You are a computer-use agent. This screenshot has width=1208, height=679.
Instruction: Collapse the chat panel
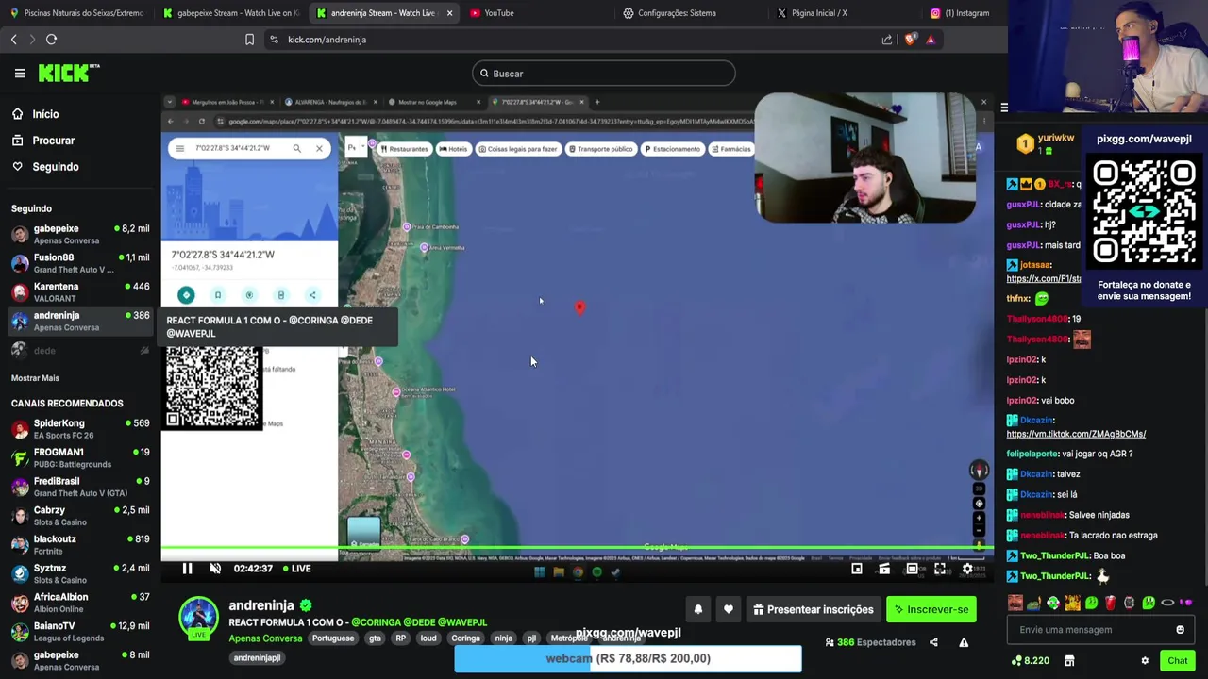coord(1004,108)
